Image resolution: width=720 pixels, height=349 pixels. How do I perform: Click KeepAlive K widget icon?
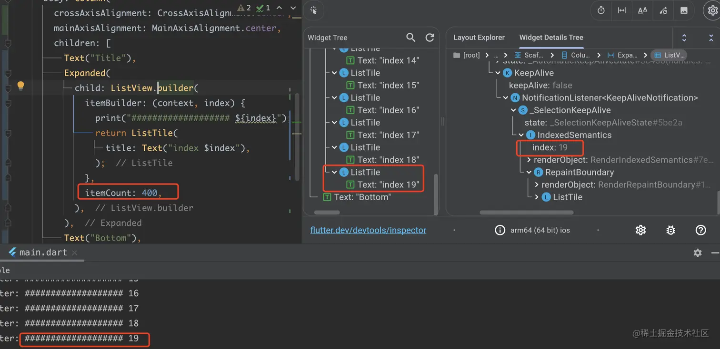pos(508,73)
